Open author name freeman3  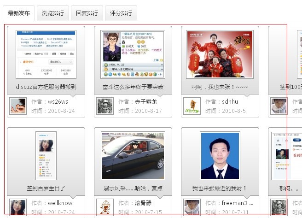238,203
